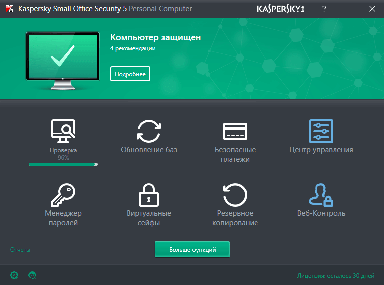Click the 4 рекомендации text
The image size is (384, 285).
(133, 49)
